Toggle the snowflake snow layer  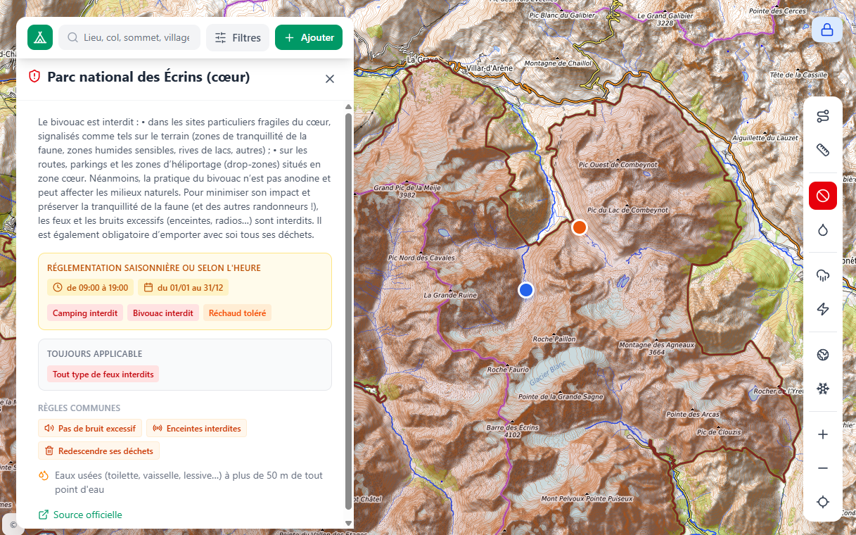coord(823,389)
